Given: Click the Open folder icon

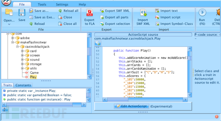Looking at the screenshot, I should 9,12.
